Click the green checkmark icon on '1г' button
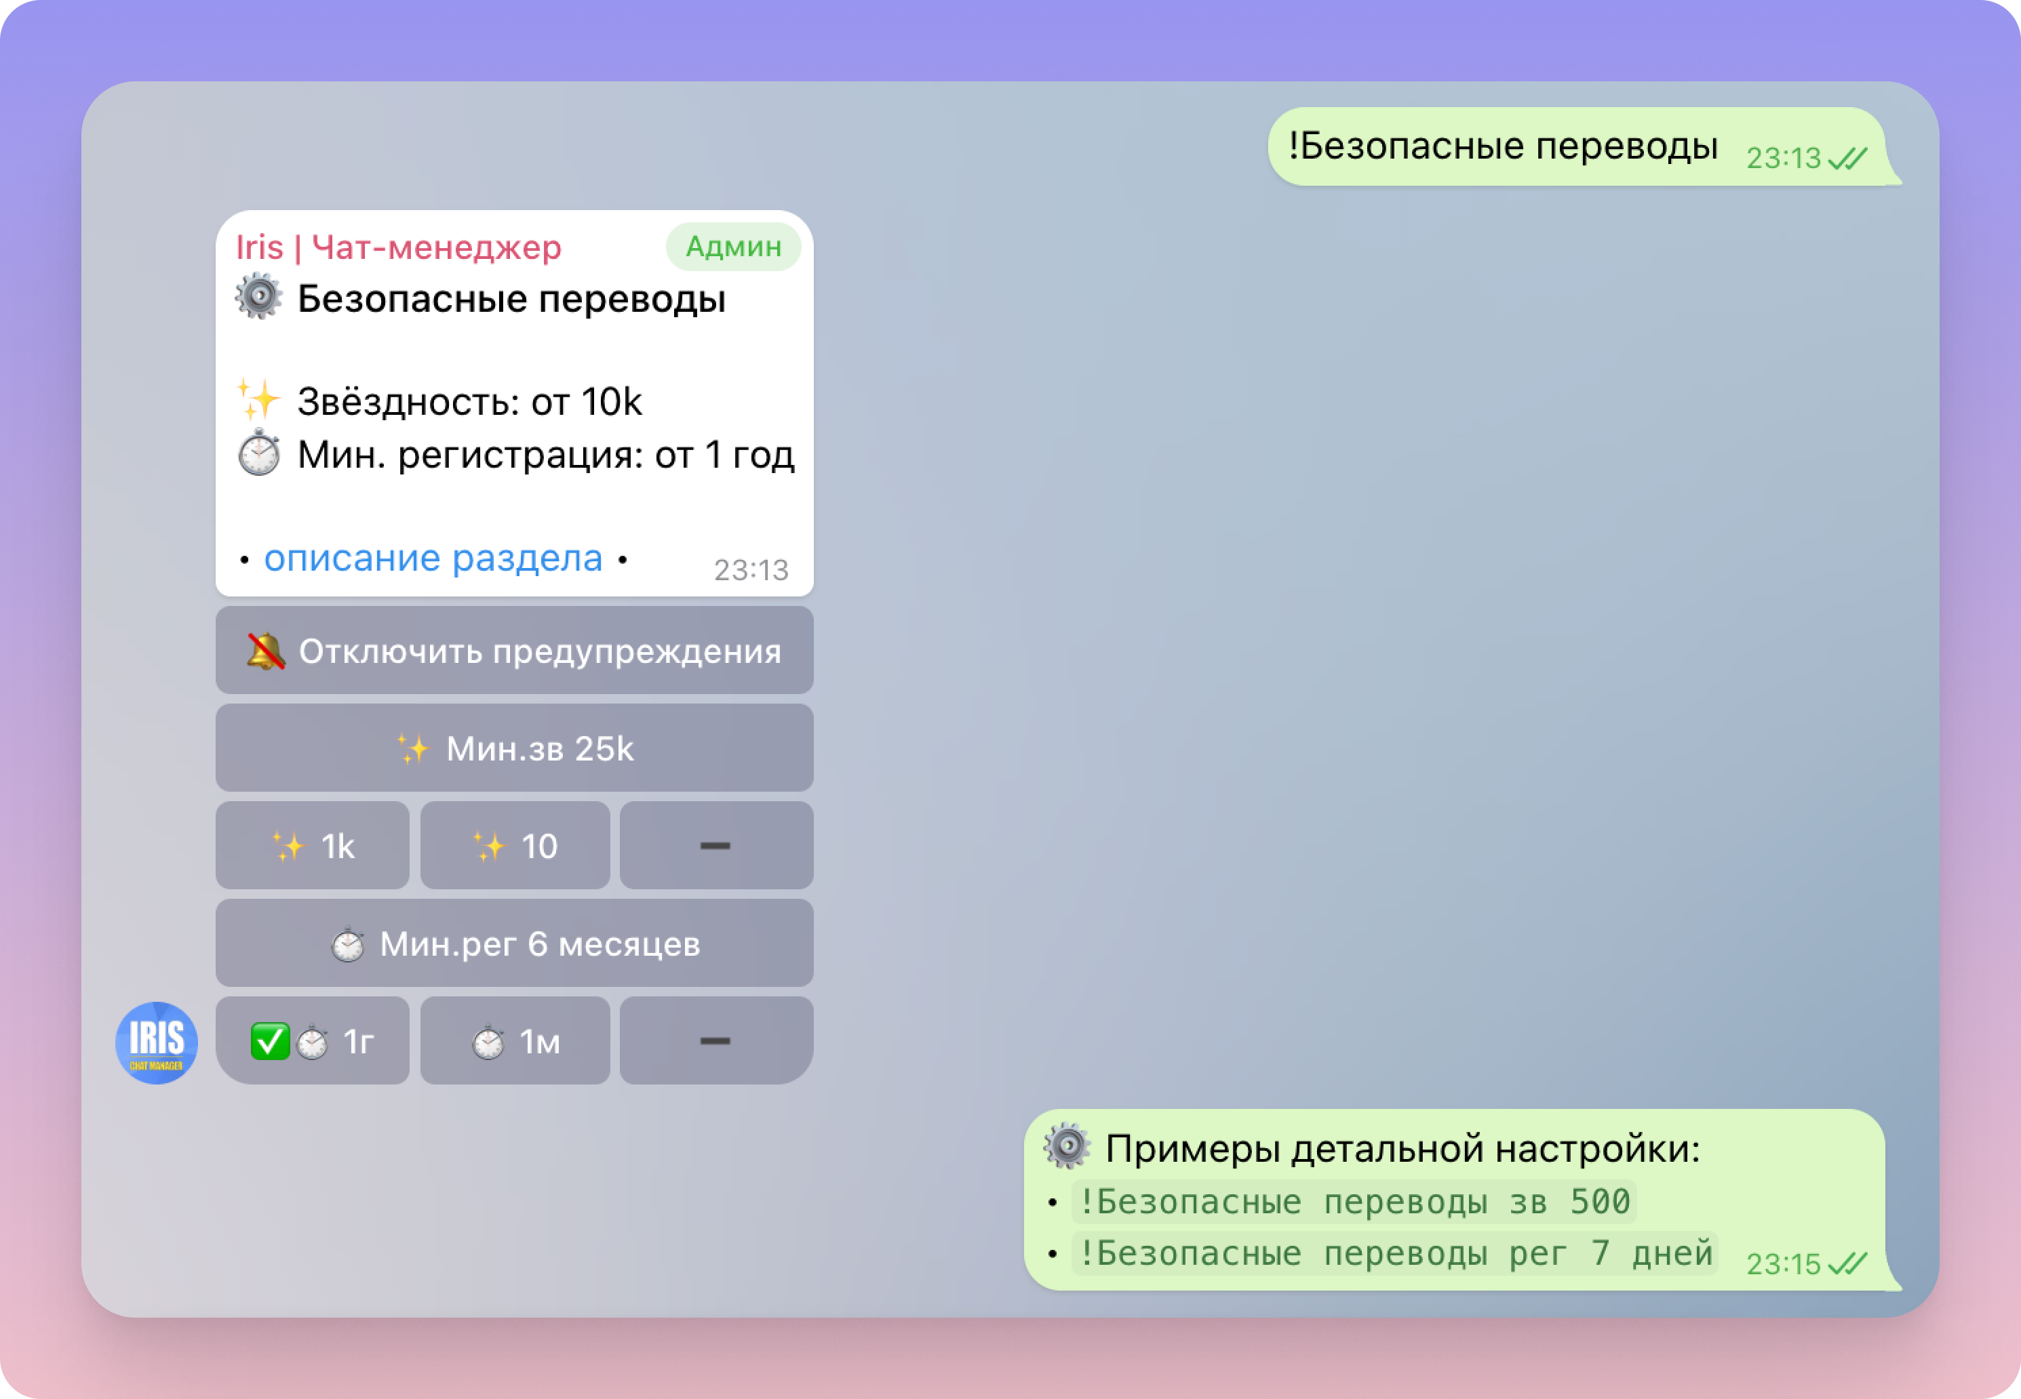Image resolution: width=2021 pixels, height=1399 pixels. (x=269, y=1041)
